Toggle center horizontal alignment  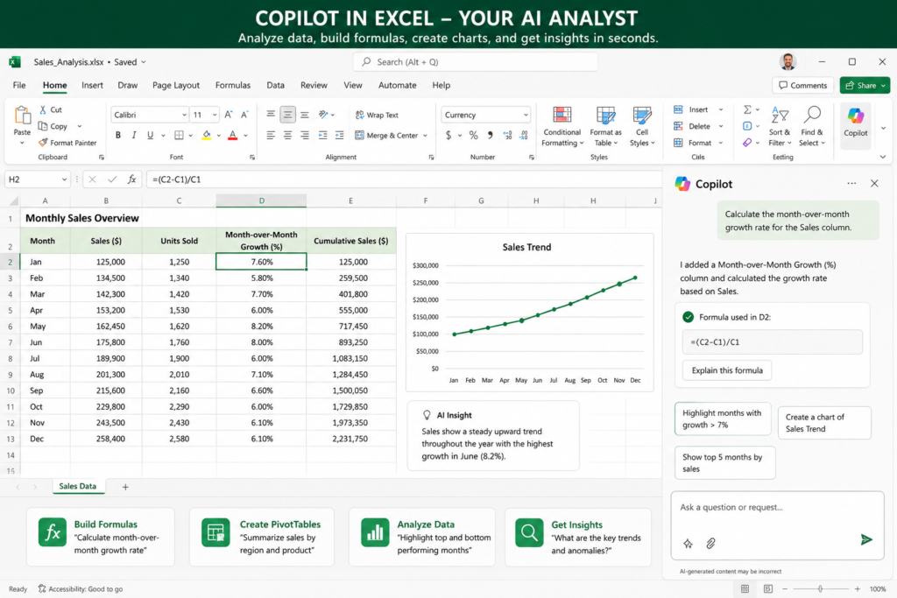287,136
